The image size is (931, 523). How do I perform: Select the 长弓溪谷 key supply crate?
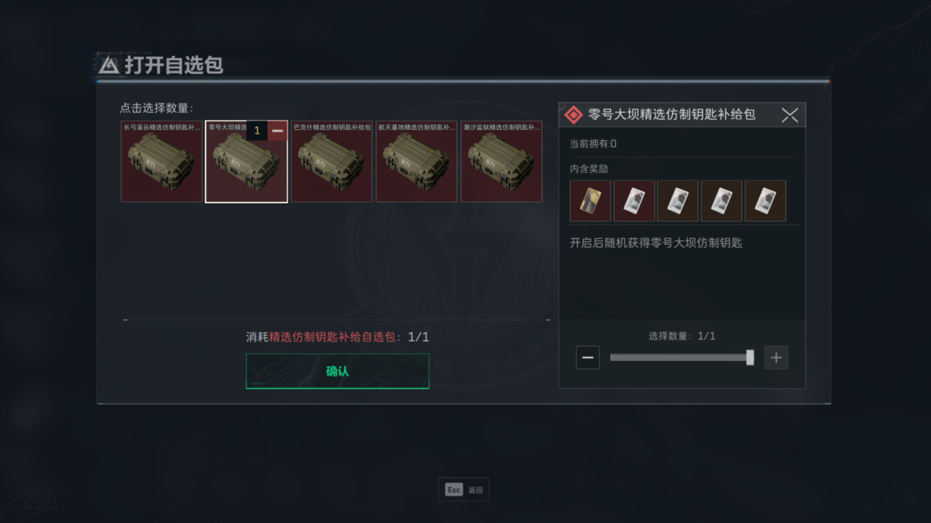pos(161,161)
